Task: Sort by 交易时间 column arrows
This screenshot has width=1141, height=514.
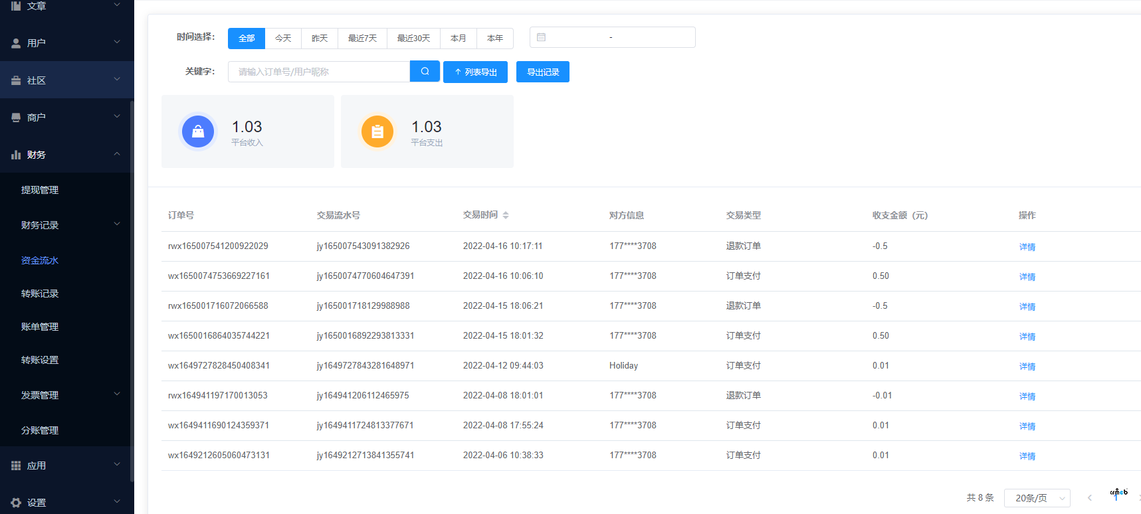Action: (x=506, y=215)
